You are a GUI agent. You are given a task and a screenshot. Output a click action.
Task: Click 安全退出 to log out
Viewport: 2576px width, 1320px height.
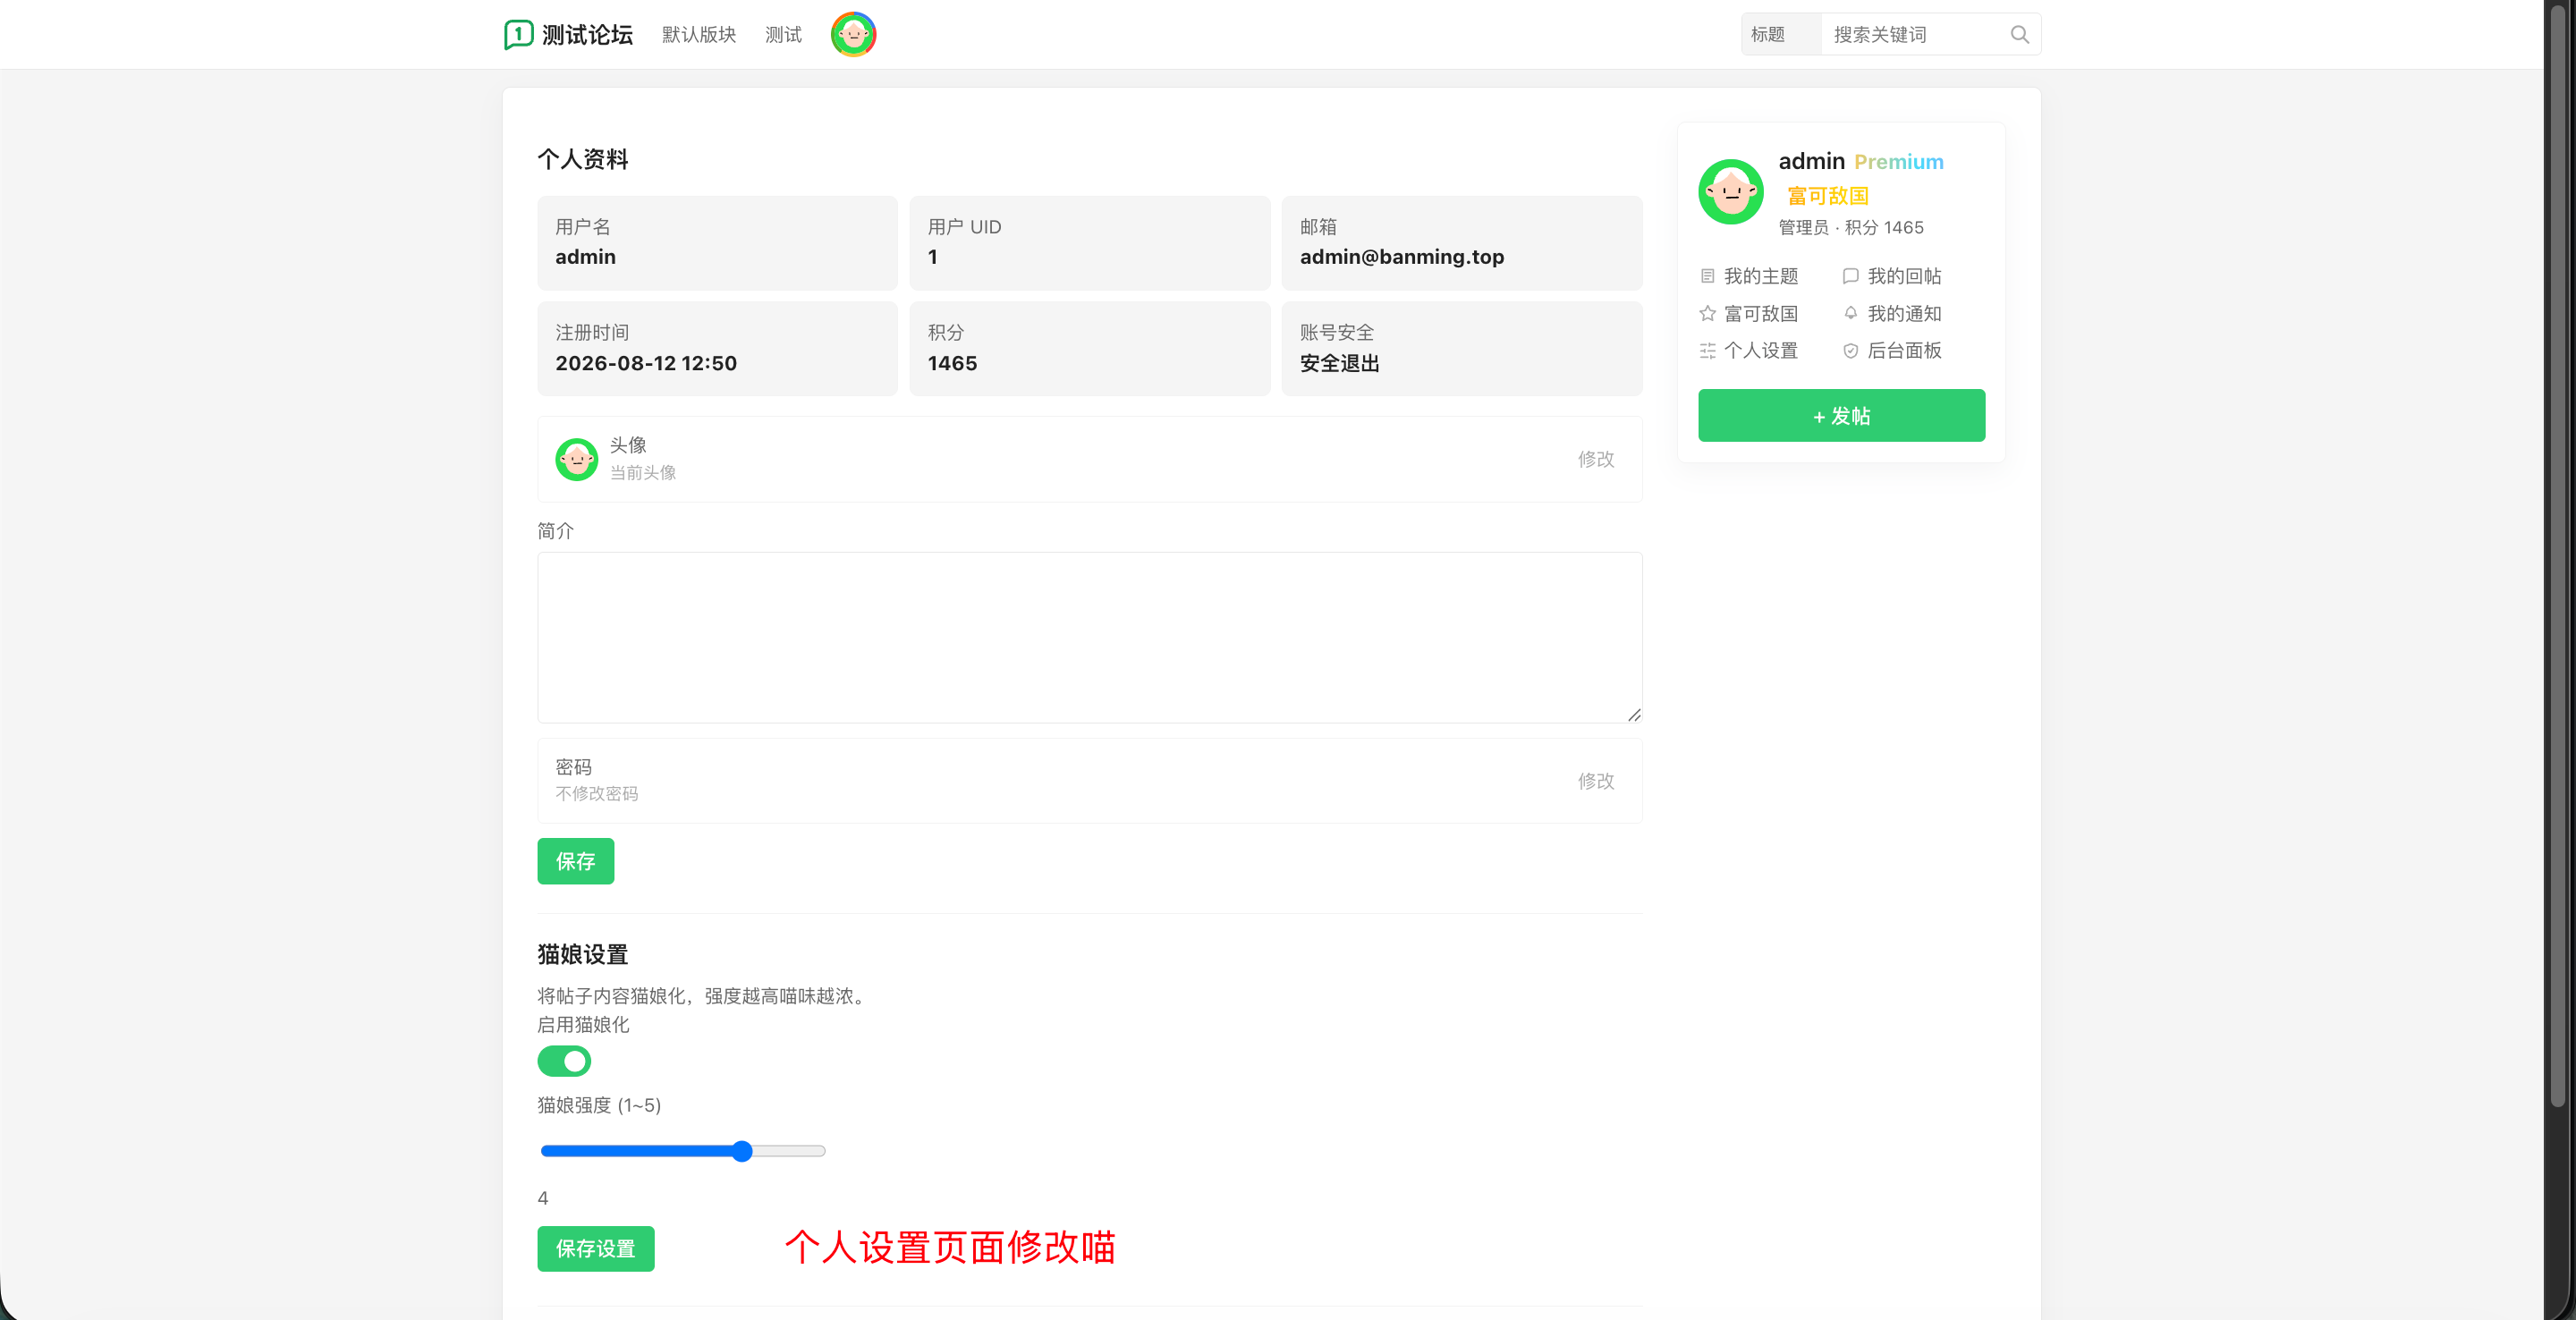[1339, 364]
